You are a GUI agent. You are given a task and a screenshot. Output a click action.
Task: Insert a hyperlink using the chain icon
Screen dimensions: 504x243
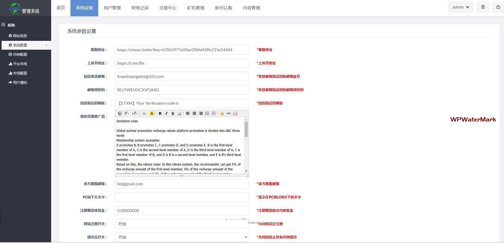(228, 113)
